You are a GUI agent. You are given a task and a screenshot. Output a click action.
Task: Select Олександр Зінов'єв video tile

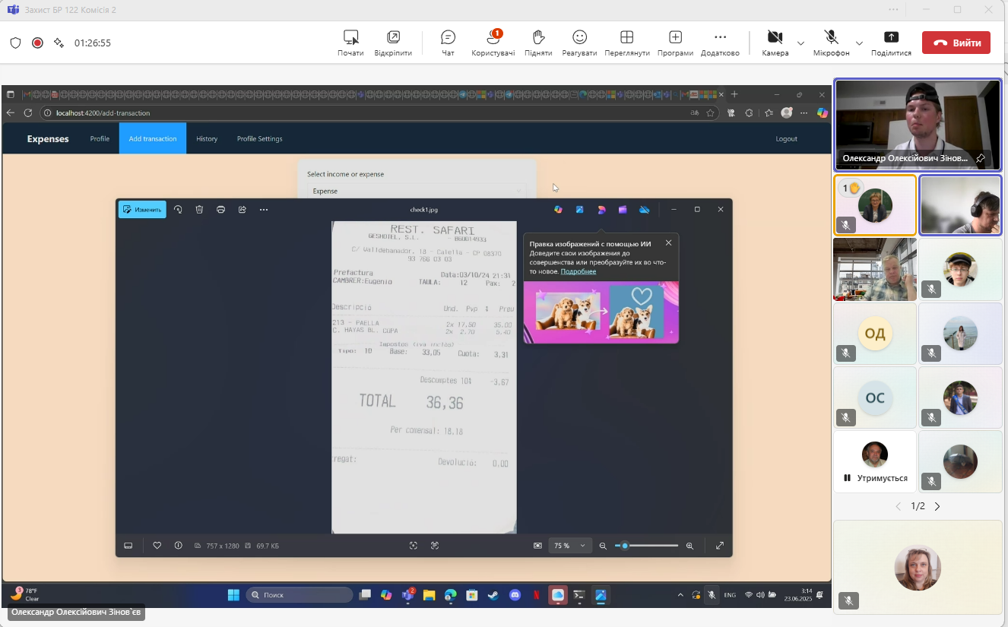[x=917, y=125]
